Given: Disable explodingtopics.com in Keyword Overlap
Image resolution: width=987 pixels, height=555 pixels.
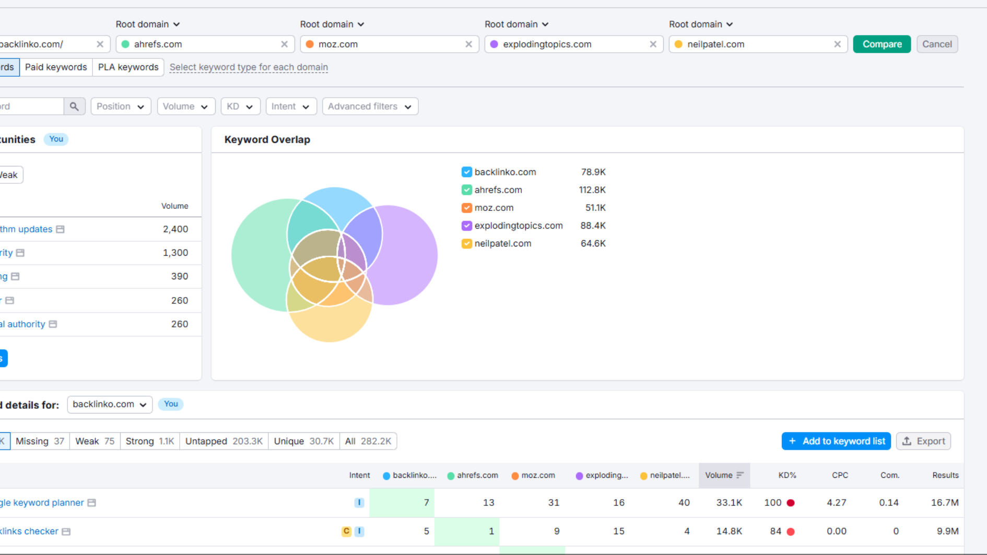Looking at the screenshot, I should pos(466,226).
